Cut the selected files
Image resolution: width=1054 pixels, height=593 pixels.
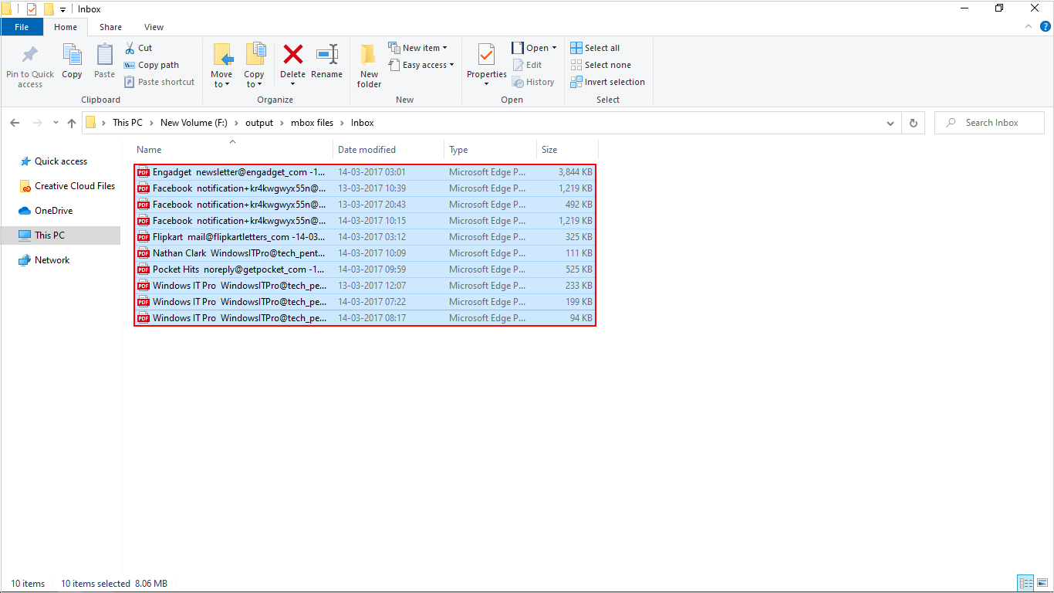[x=138, y=48]
